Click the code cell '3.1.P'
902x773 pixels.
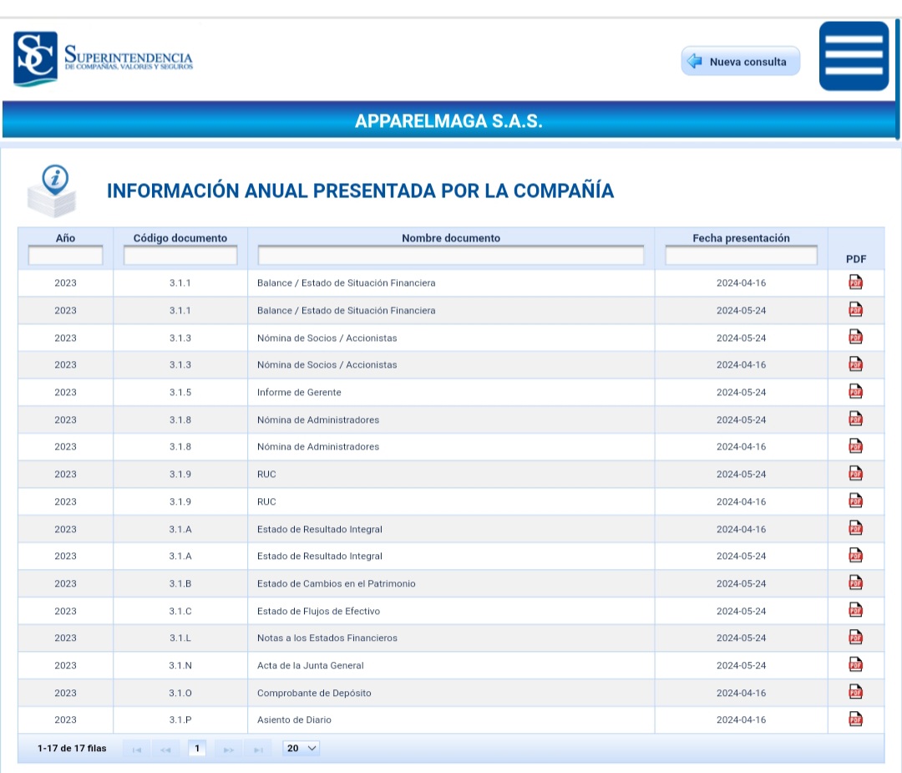coord(180,720)
